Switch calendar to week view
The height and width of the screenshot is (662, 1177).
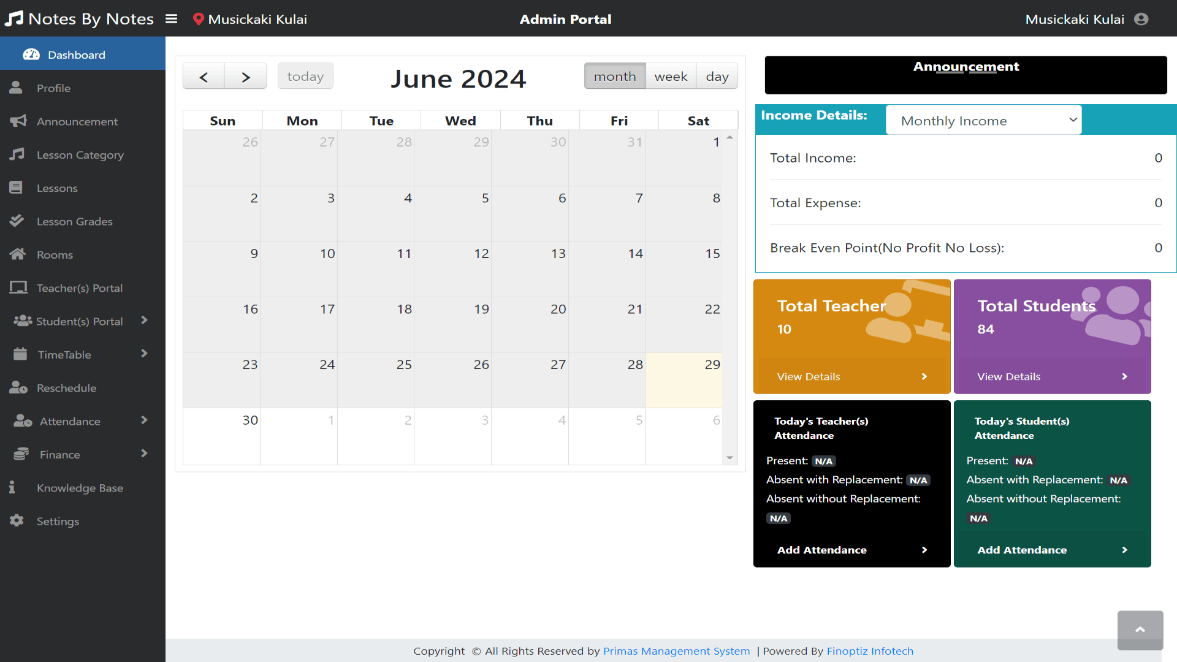[x=671, y=76]
